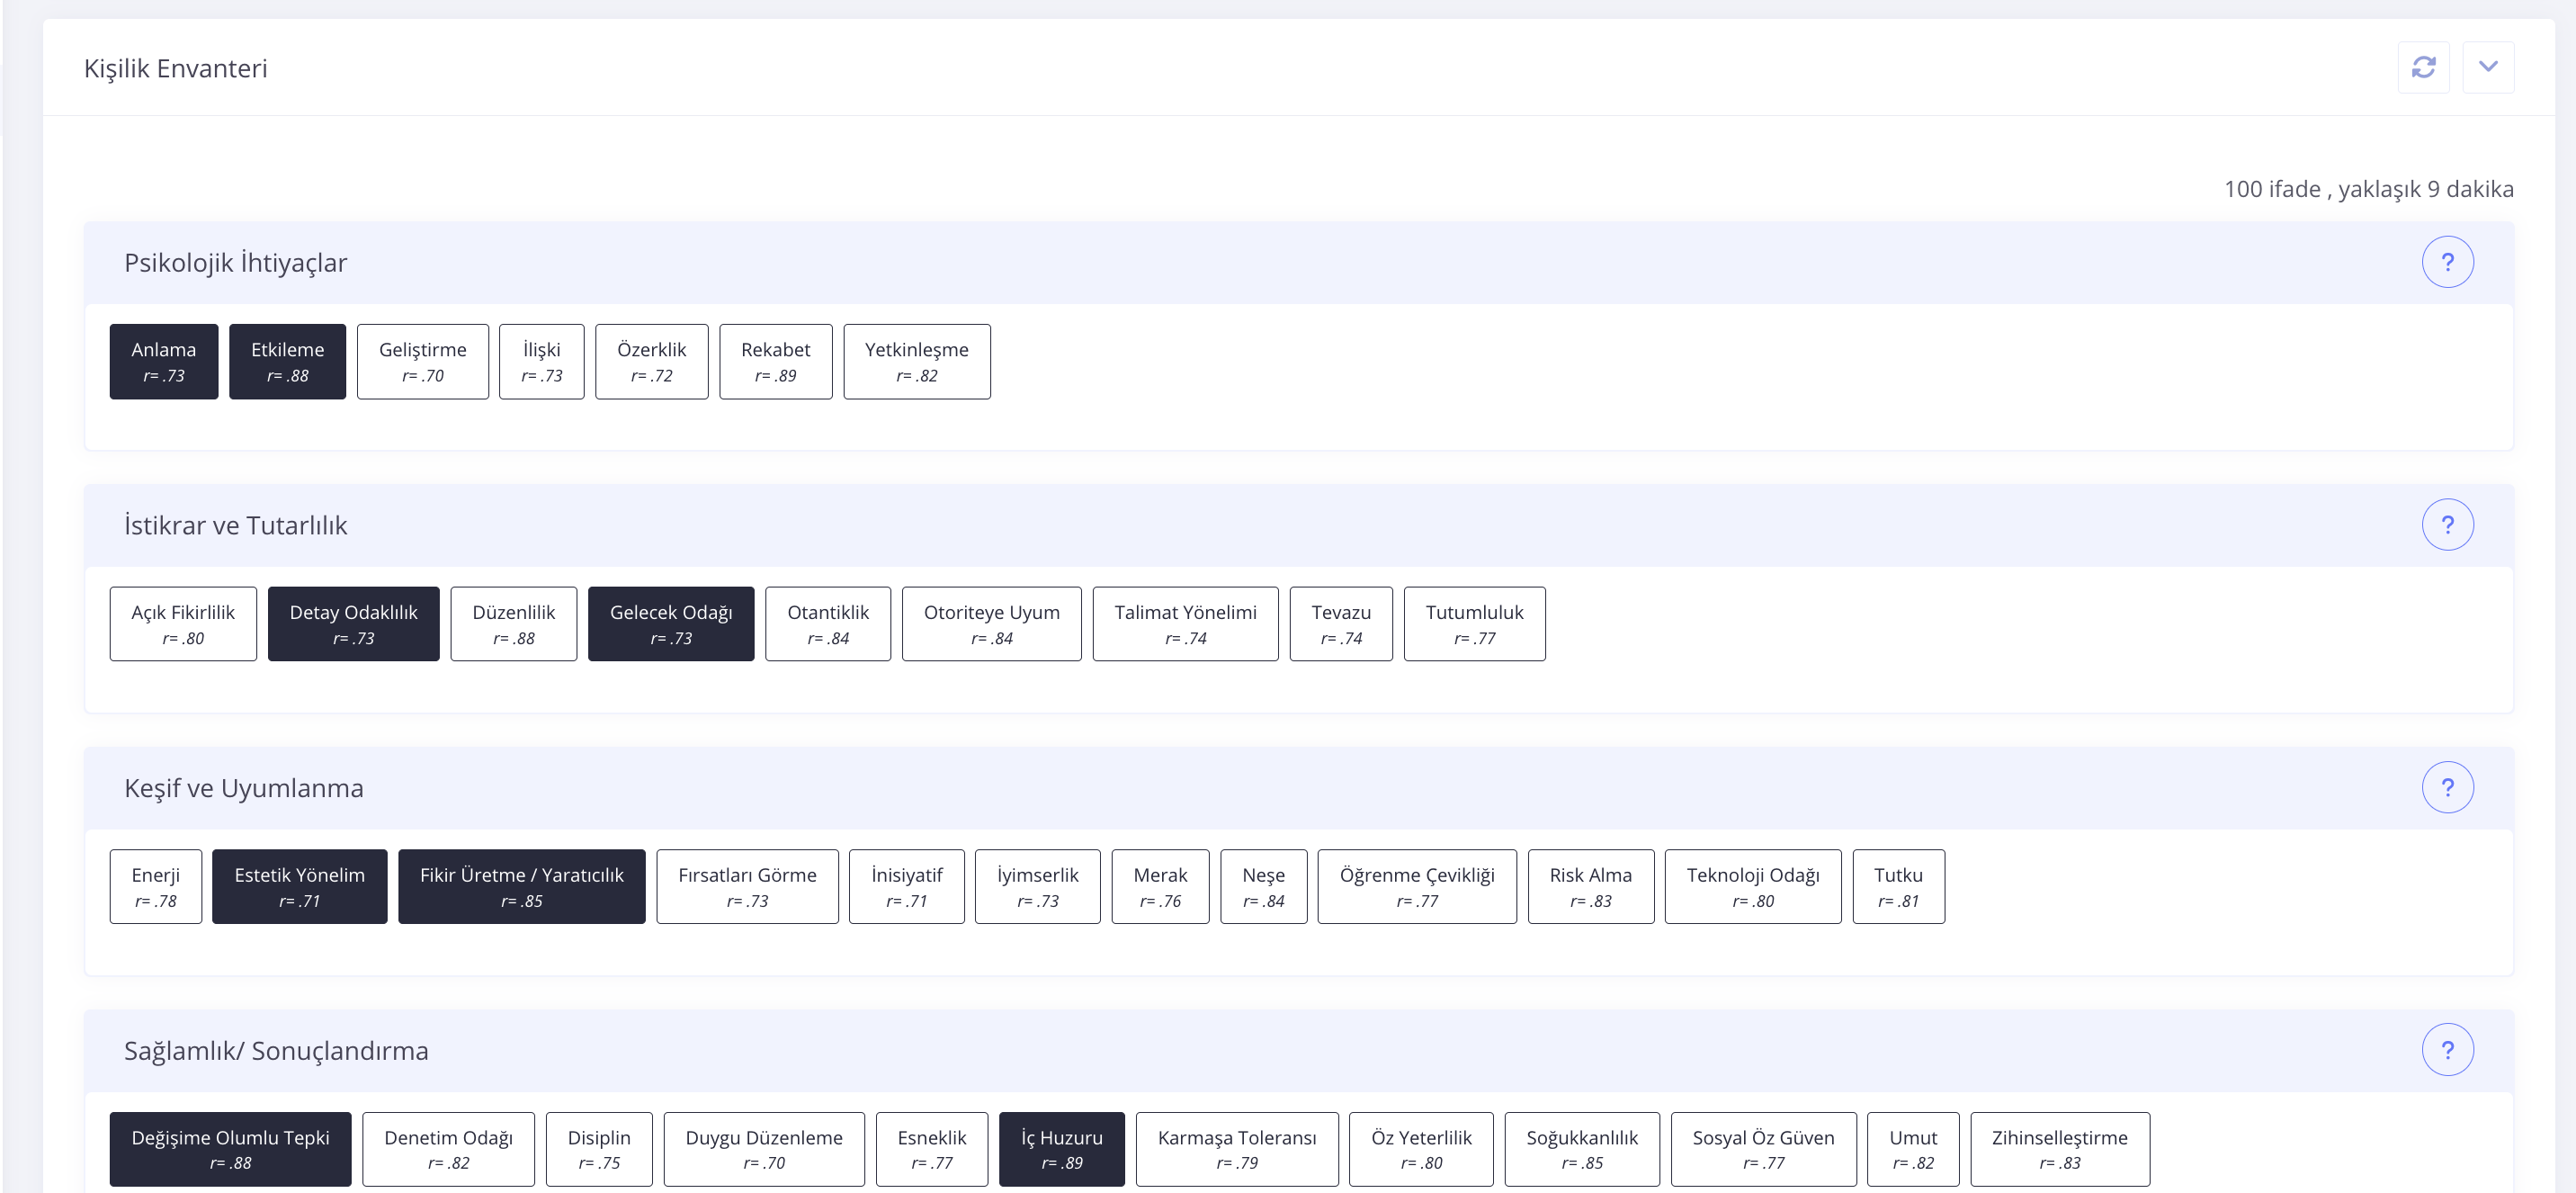Image resolution: width=2576 pixels, height=1193 pixels.
Task: Choose the Karmaşa Toleransı trait
Action: 1236,1149
